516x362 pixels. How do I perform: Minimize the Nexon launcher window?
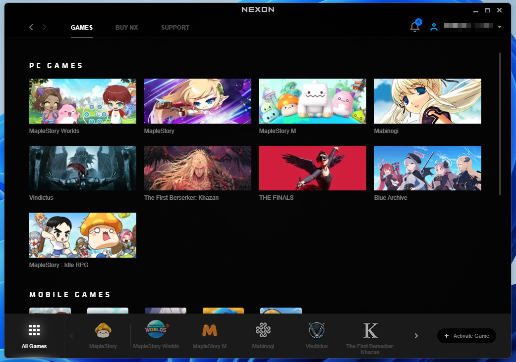pos(475,10)
